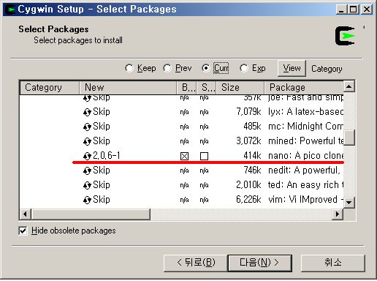
Task: Click the Category column header
Action: click(x=50, y=88)
